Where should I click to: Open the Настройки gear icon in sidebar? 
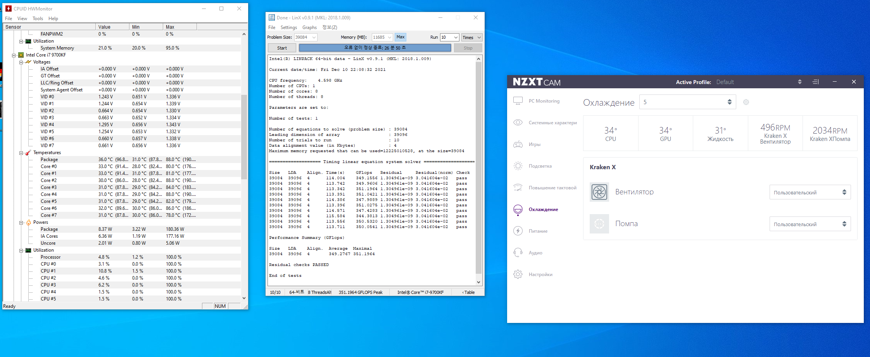518,275
